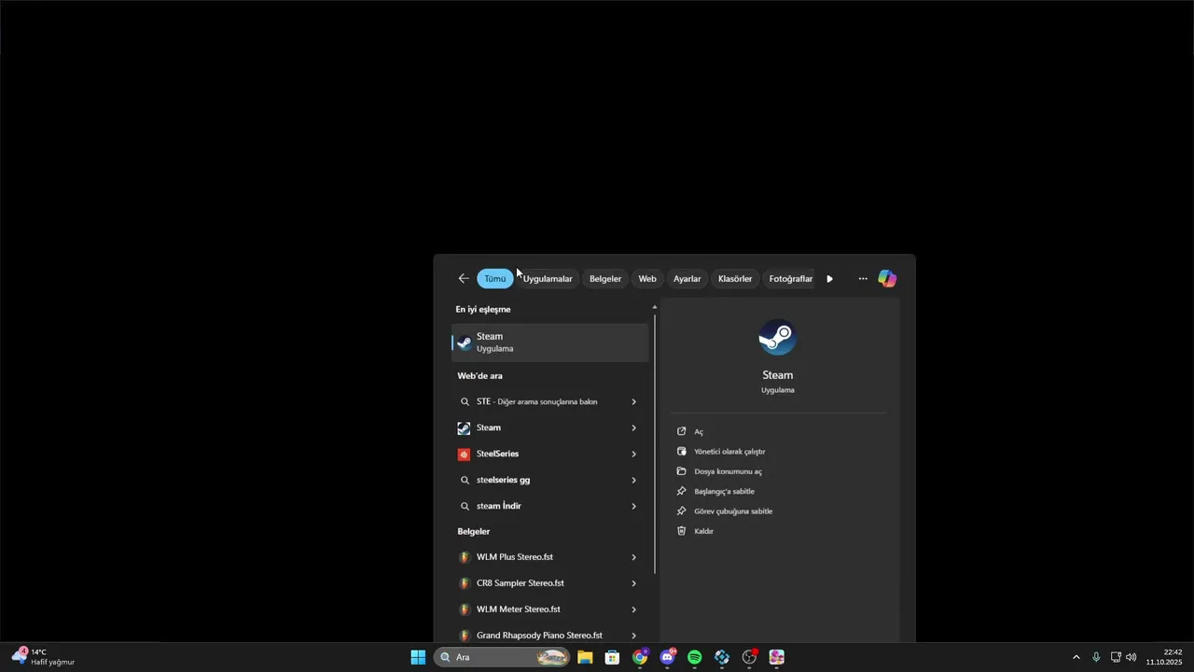
Task: Show more filter tabs with the play arrow
Action: click(829, 279)
